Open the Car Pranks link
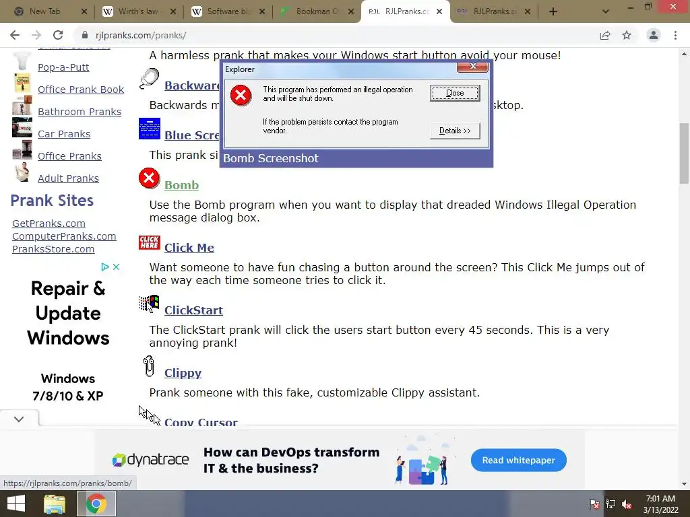The width and height of the screenshot is (690, 517). tap(64, 134)
